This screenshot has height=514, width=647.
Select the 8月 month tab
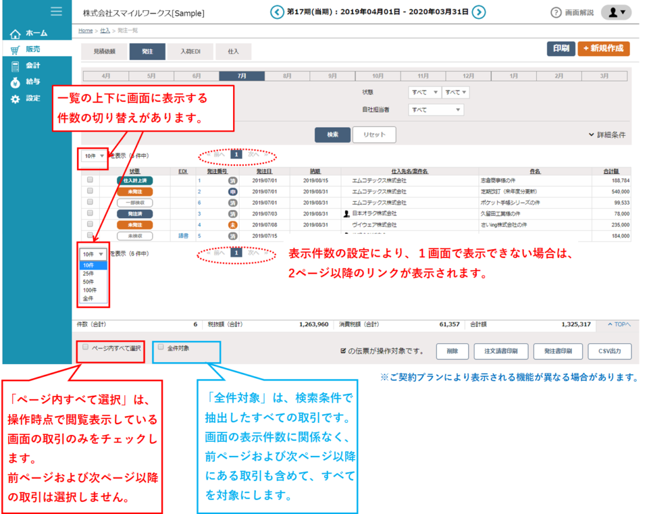(x=287, y=76)
